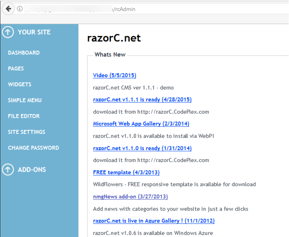Open the Video (5/5/2015) link

pyautogui.click(x=115, y=75)
